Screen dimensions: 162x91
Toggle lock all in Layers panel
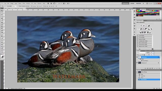(144, 55)
